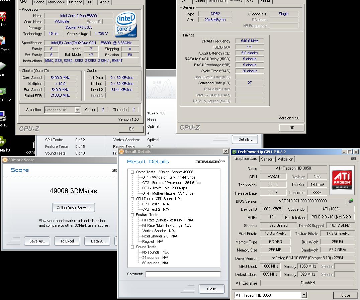The height and width of the screenshot is (300, 360).
Task: Click the Comment input field
Action: click(x=183, y=274)
